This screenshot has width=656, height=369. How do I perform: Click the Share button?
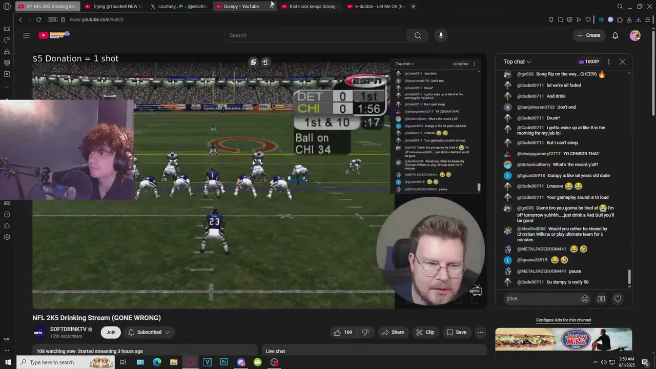pos(393,332)
